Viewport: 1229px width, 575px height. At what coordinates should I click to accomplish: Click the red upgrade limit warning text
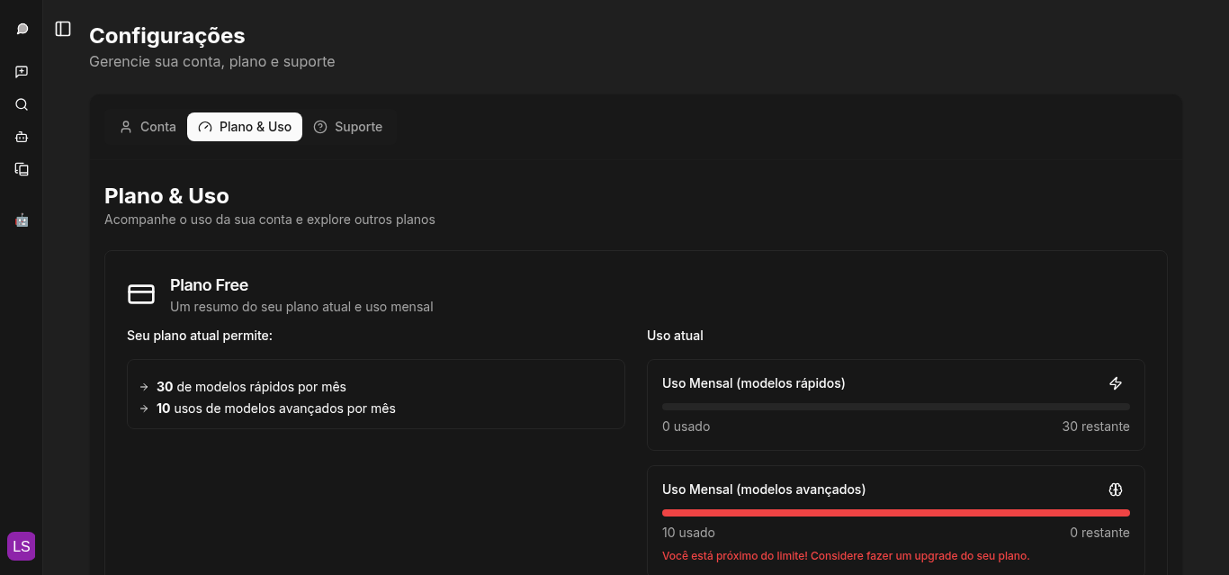pos(845,556)
